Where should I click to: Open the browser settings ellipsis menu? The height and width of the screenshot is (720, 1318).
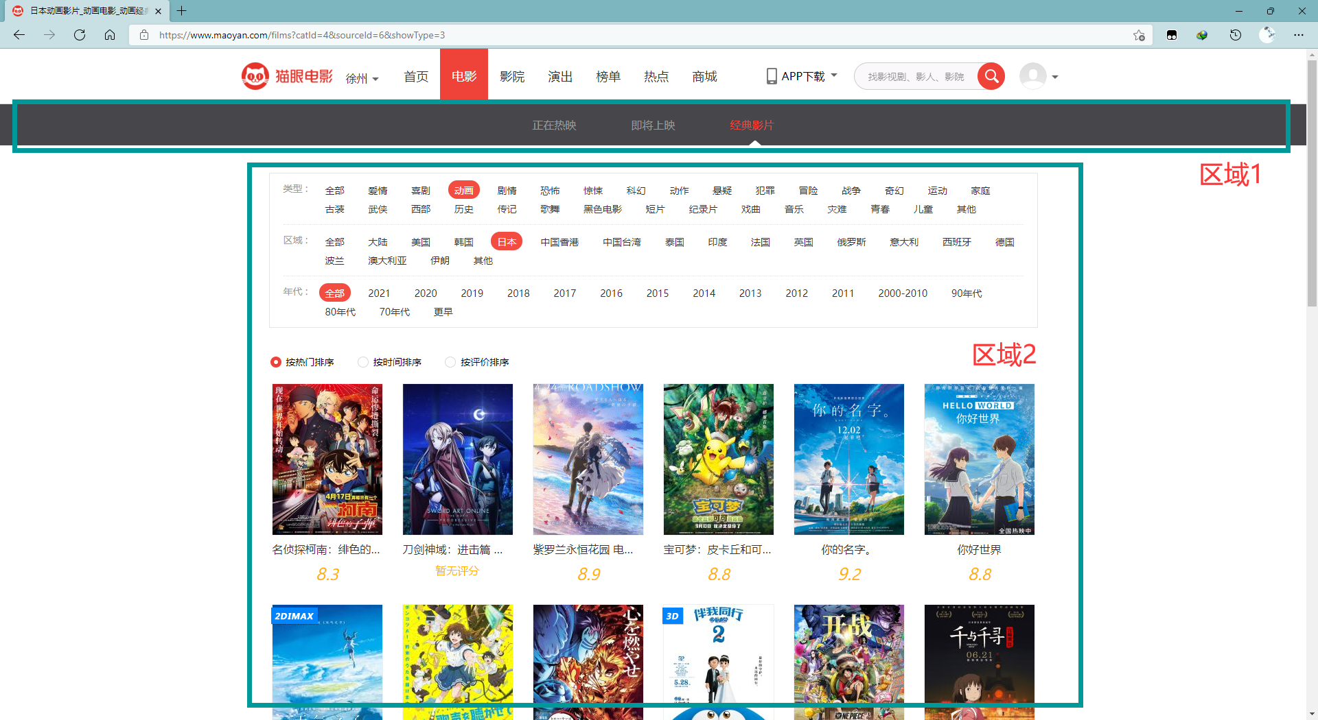(x=1299, y=35)
